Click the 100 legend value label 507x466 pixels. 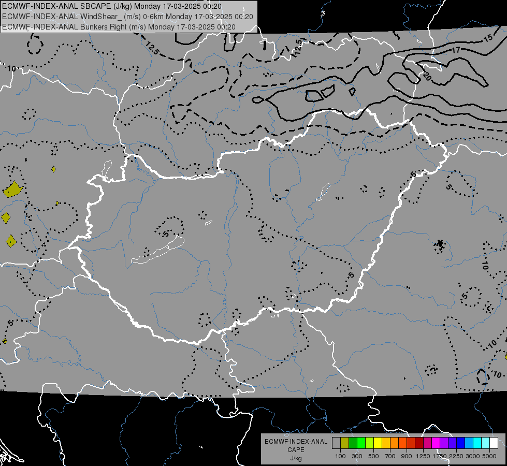[x=340, y=456]
